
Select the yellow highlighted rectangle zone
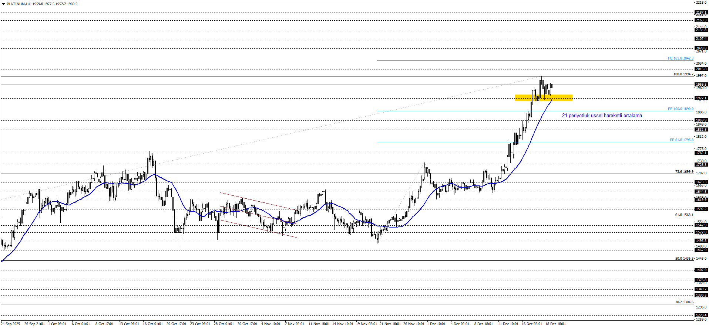click(x=543, y=98)
